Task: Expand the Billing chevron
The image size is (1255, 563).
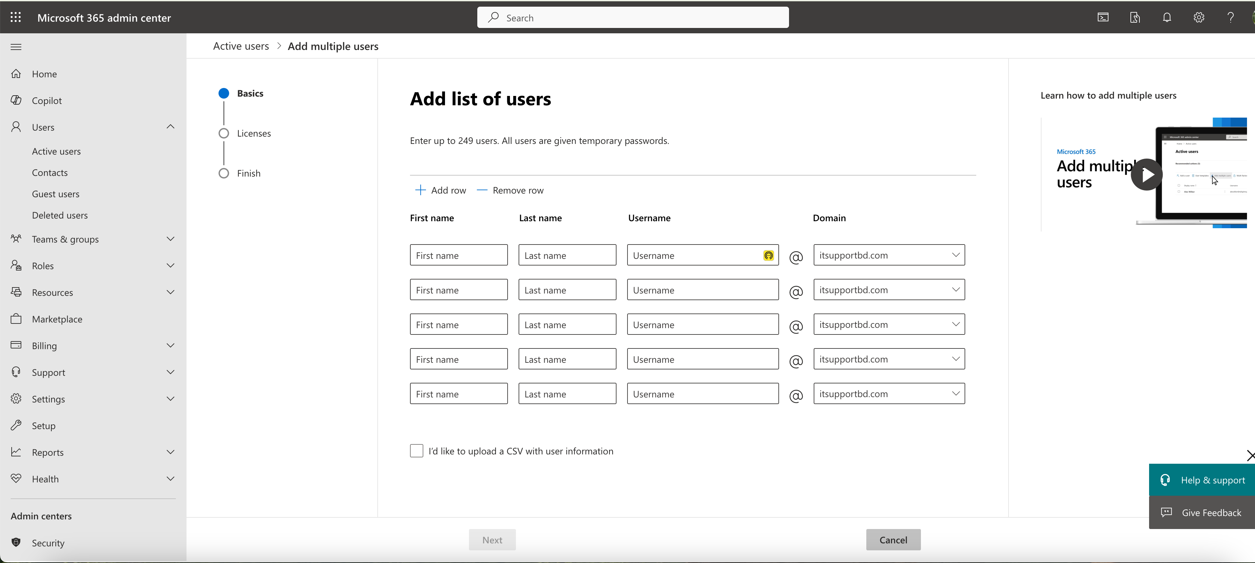Action: click(x=170, y=345)
